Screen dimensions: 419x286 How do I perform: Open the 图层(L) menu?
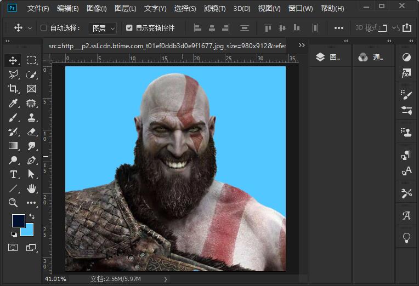(x=126, y=9)
